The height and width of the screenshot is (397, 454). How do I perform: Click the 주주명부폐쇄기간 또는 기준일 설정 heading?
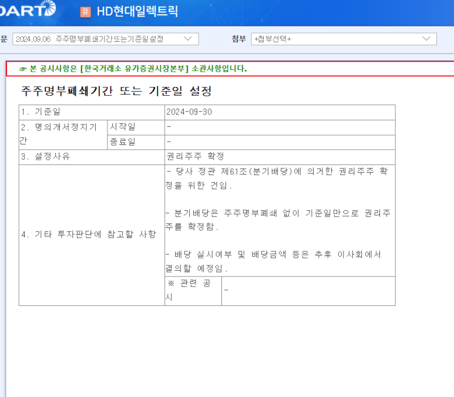point(116,91)
